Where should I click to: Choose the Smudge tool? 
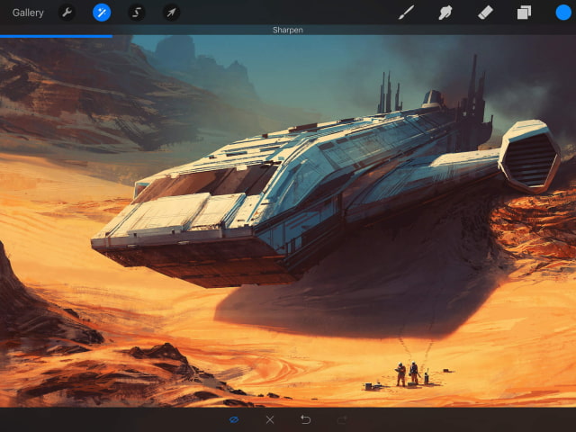[x=445, y=13]
